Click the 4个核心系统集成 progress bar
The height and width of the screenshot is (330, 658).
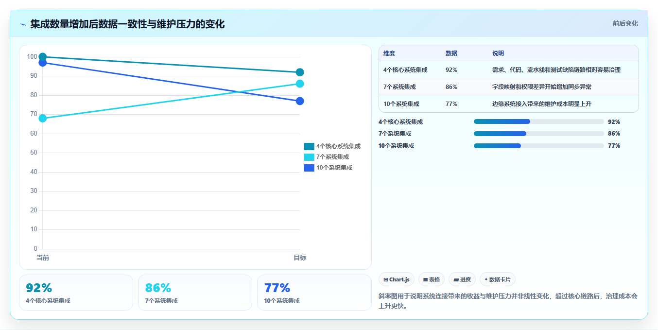pyautogui.click(x=539, y=122)
